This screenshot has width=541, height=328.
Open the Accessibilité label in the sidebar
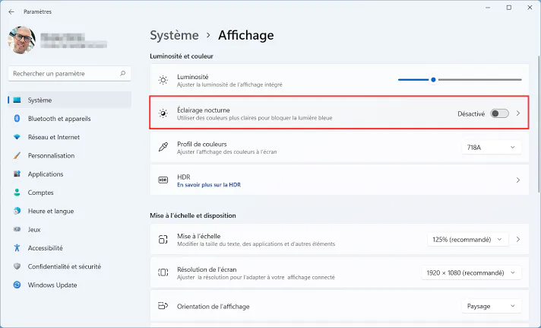click(x=45, y=248)
